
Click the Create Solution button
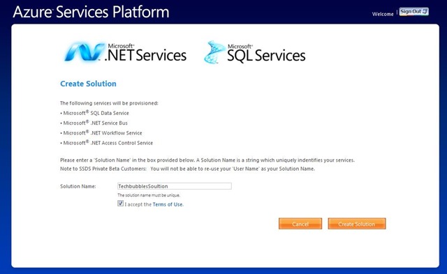[x=357, y=224]
